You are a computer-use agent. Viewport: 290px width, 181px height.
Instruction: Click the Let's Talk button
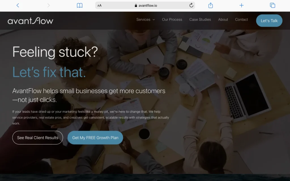tap(269, 21)
